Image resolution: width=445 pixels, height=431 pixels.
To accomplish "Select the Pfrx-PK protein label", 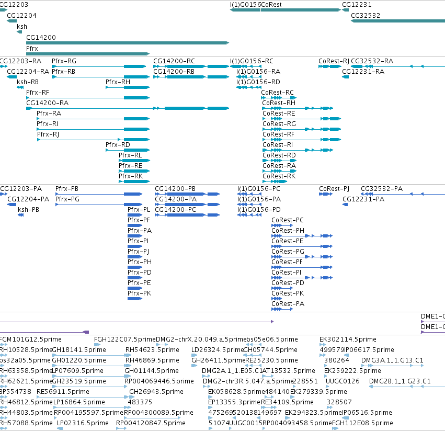I will (x=139, y=293).
